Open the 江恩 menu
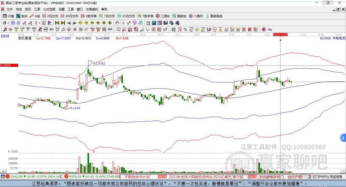 pos(37,9)
